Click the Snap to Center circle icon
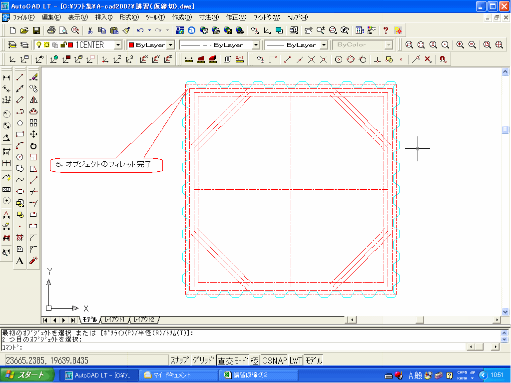511x383 pixels. 339,59
